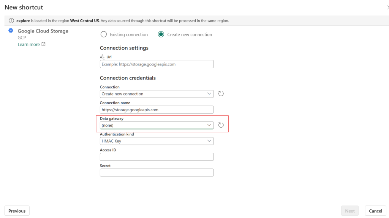The width and height of the screenshot is (389, 218).
Task: Expand the Data gateway dropdown
Action: (x=157, y=125)
